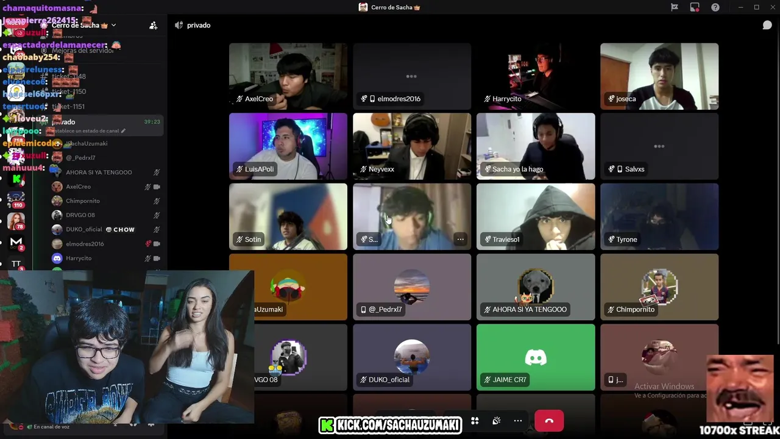This screenshot has height=439, width=780.
Task: Focus the Chimpornito avatar tile
Action: pos(659,287)
